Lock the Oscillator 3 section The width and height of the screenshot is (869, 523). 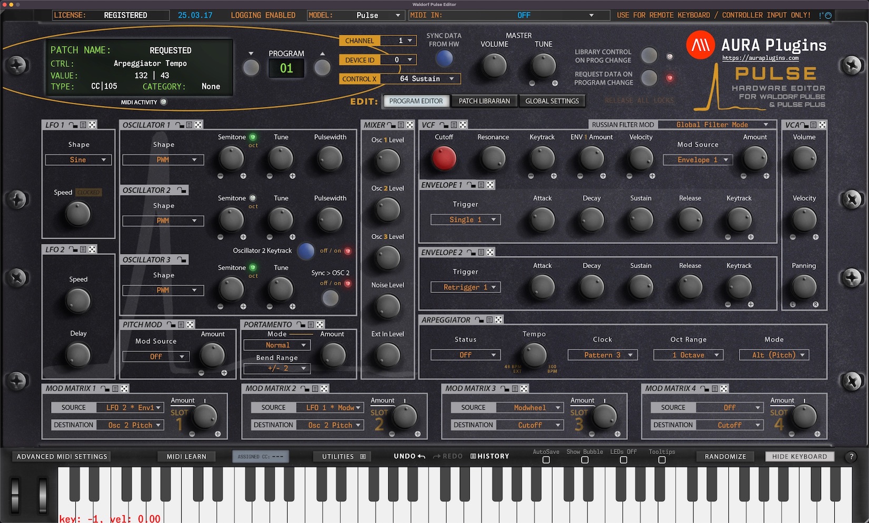182,260
